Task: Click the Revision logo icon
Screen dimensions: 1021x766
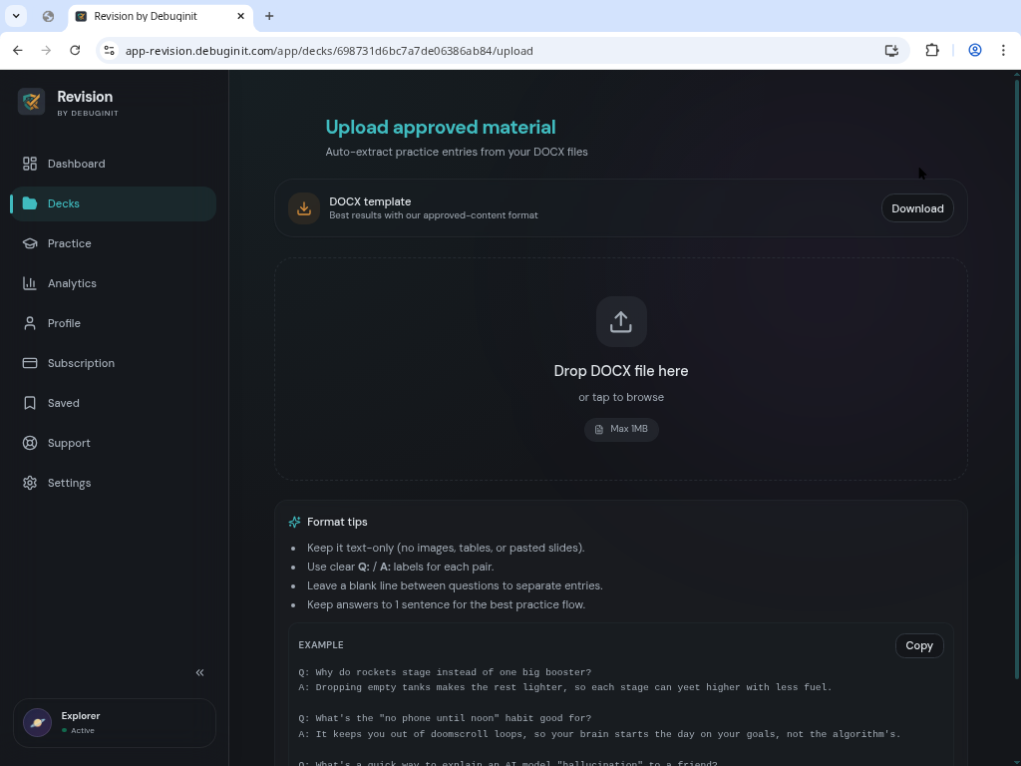Action: [x=31, y=101]
